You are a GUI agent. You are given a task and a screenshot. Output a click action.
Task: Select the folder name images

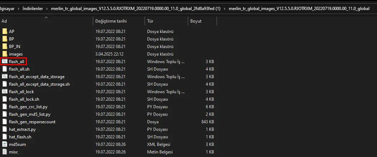(15, 54)
